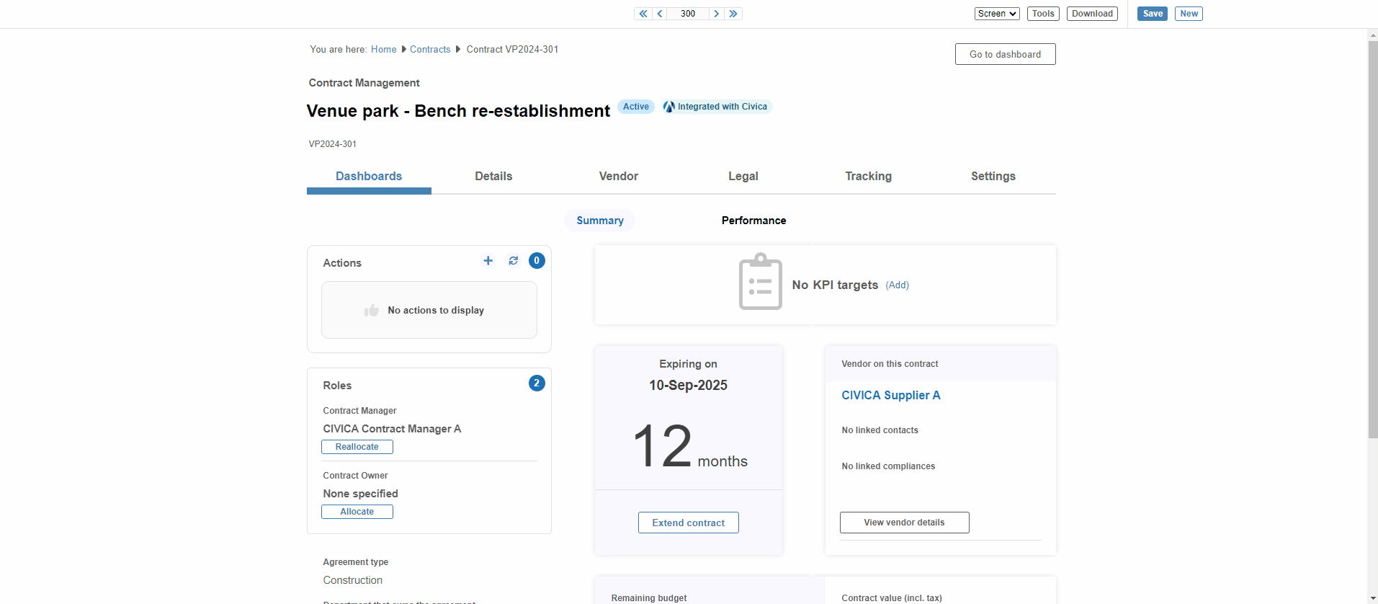Click the expiry date 10-Sep-2025 text

(688, 386)
